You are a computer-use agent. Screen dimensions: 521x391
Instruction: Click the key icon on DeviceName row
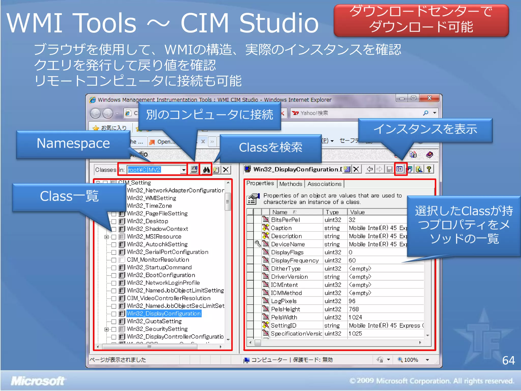click(x=258, y=244)
